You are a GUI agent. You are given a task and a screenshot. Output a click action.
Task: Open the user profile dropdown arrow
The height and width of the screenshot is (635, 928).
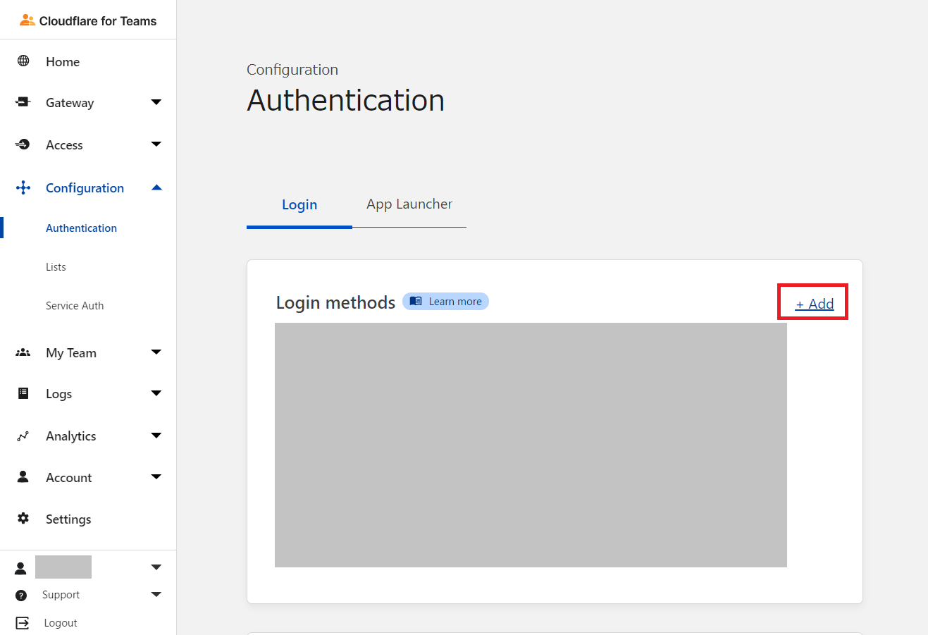pos(156,567)
